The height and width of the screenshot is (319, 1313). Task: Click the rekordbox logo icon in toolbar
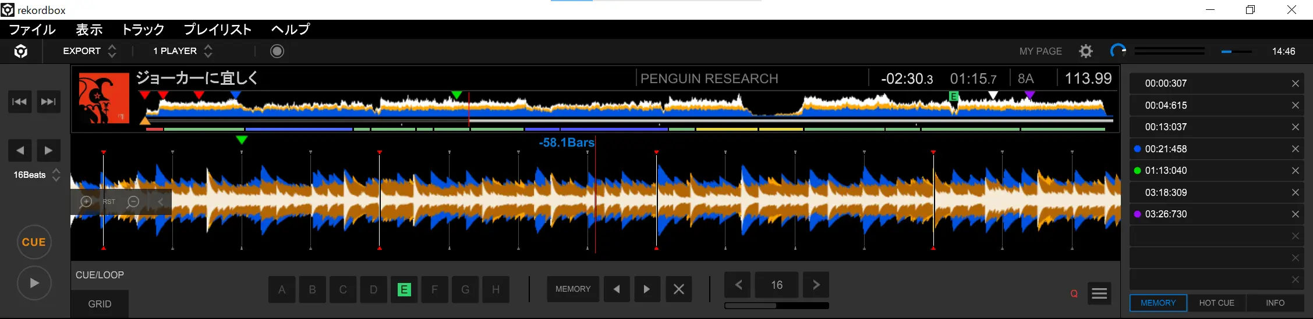point(21,52)
